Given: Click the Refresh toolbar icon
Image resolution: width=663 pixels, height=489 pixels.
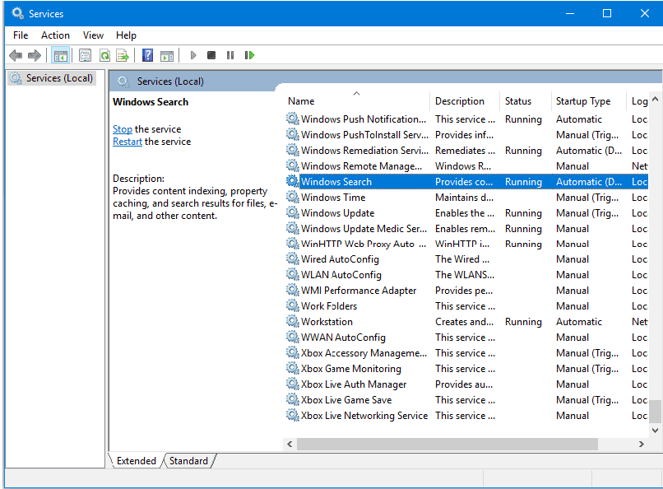Looking at the screenshot, I should pos(104,55).
